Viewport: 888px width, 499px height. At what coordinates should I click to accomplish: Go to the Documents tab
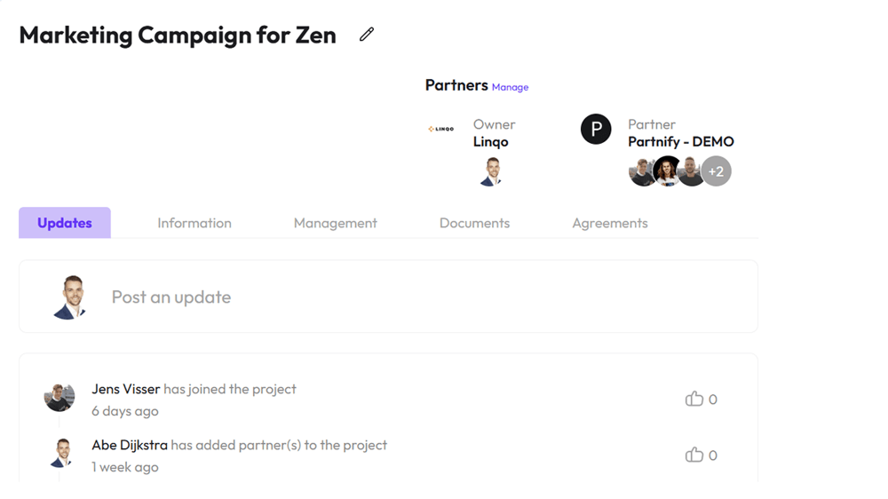pyautogui.click(x=474, y=223)
